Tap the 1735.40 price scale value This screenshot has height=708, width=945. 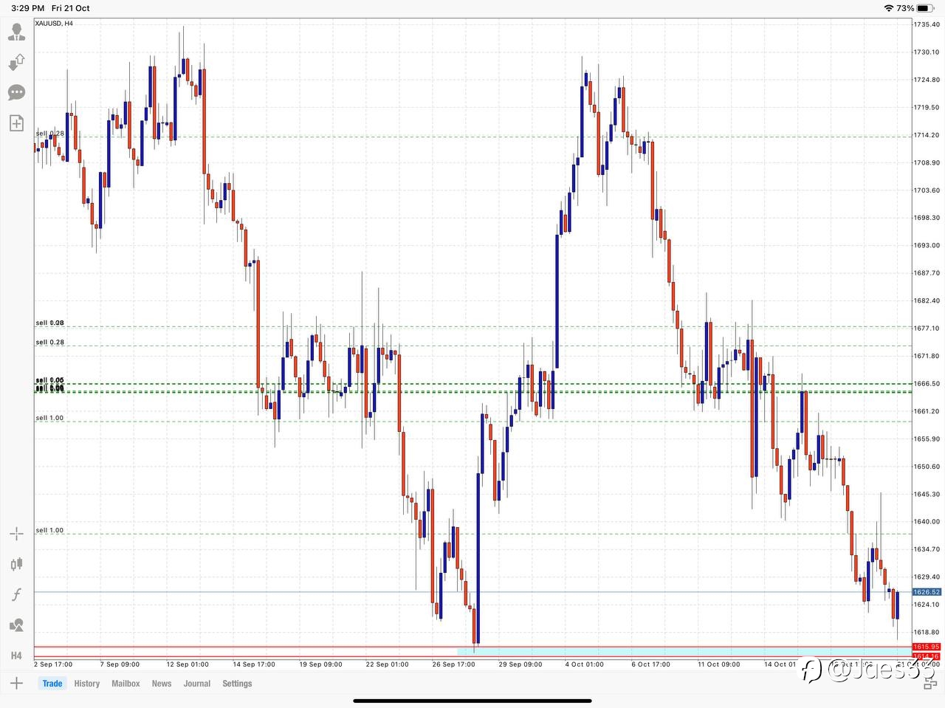927,24
